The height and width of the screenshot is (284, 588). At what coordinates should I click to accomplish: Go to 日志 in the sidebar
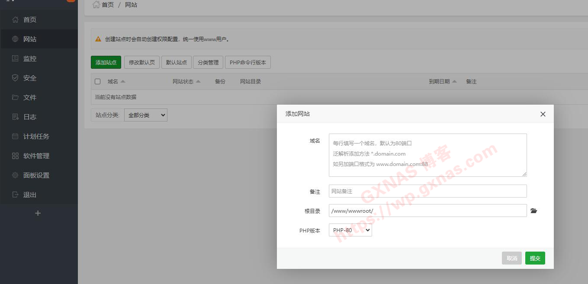coord(30,117)
